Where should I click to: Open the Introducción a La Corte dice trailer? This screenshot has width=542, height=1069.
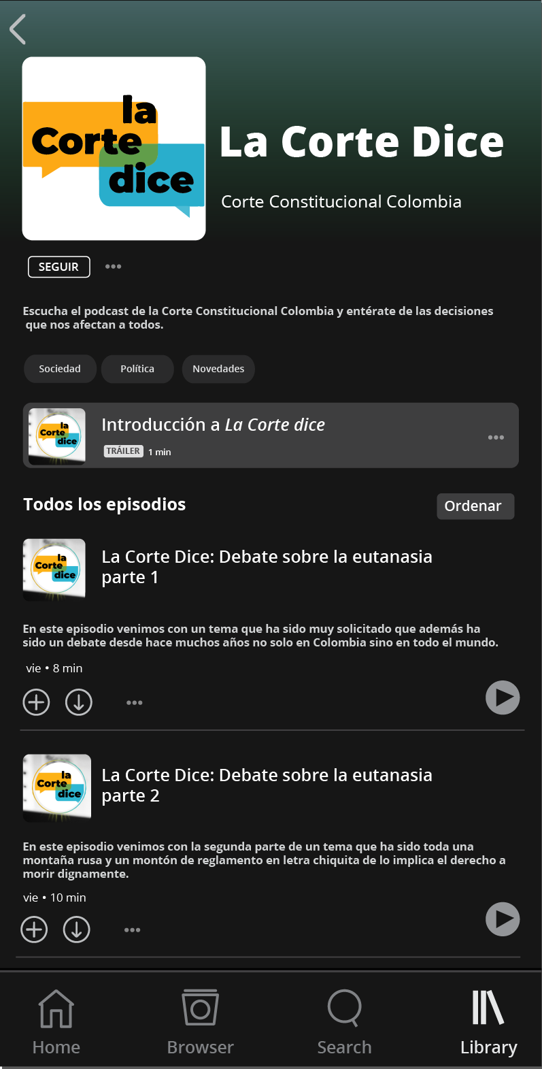[271, 435]
